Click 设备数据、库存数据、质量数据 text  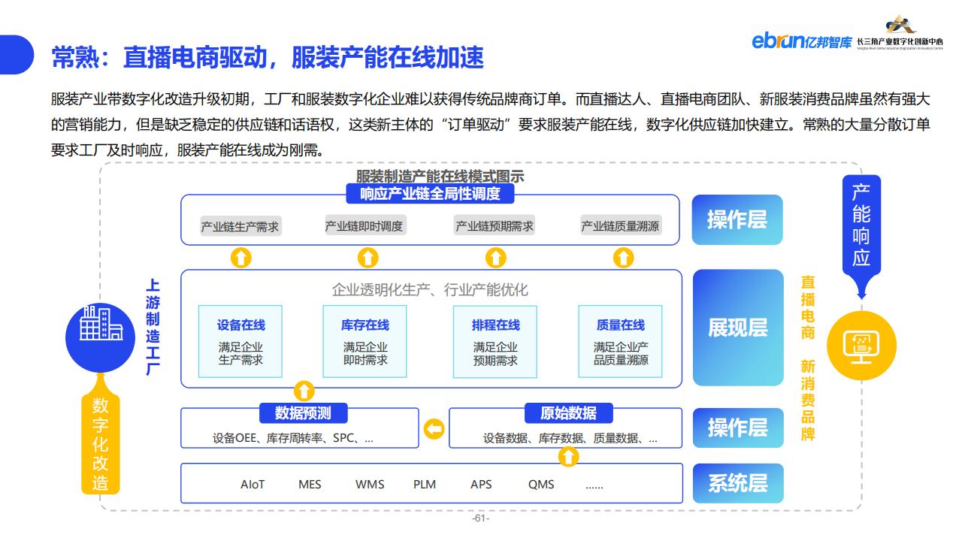pos(570,438)
